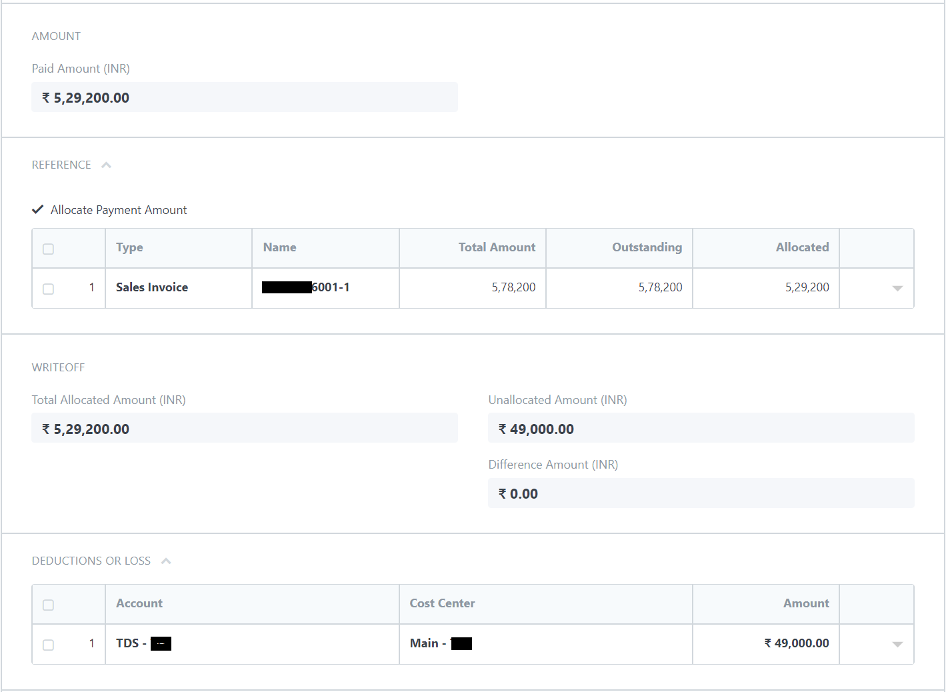Image resolution: width=946 pixels, height=692 pixels.
Task: Toggle the reference table select-all checkbox
Action: (x=48, y=248)
